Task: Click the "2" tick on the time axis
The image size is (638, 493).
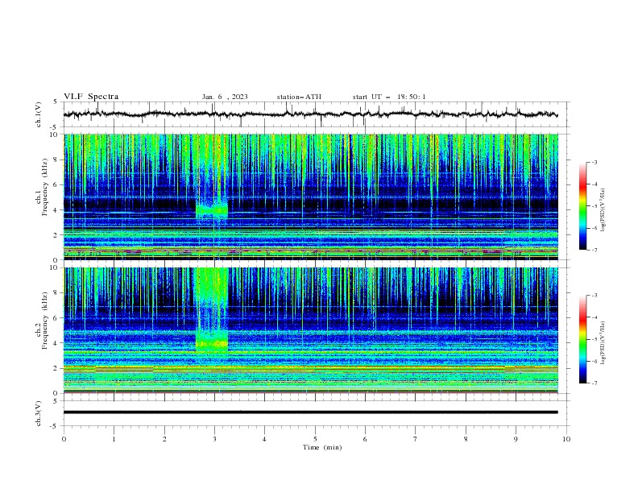Action: pyautogui.click(x=164, y=439)
